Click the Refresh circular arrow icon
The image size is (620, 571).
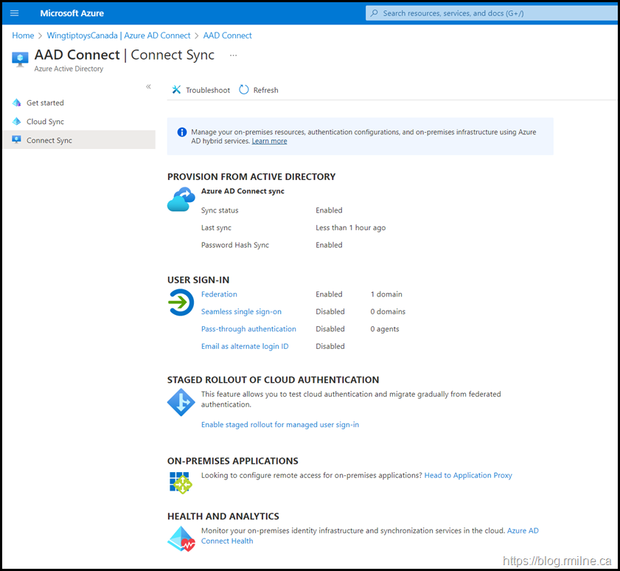tap(244, 90)
